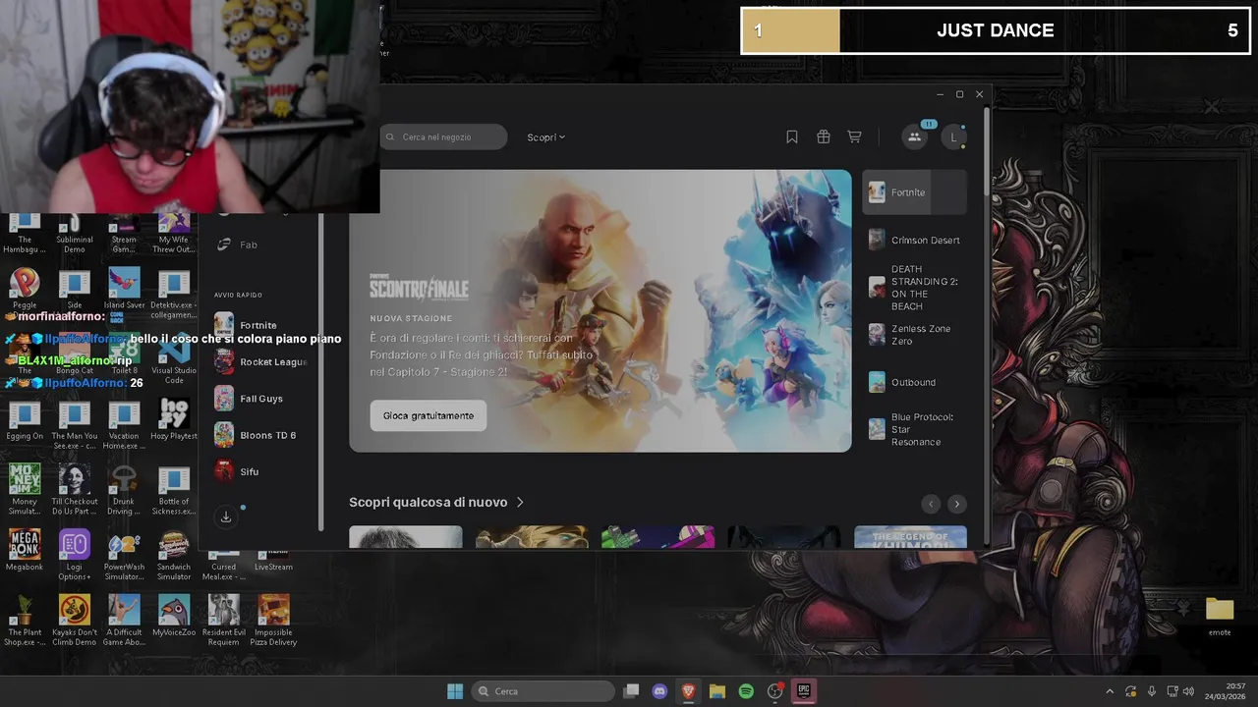Image resolution: width=1258 pixels, height=707 pixels.
Task: Open the friends list icon
Action: click(x=914, y=137)
